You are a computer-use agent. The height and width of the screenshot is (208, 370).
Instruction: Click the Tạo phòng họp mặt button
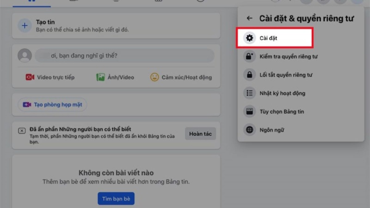tap(52, 104)
